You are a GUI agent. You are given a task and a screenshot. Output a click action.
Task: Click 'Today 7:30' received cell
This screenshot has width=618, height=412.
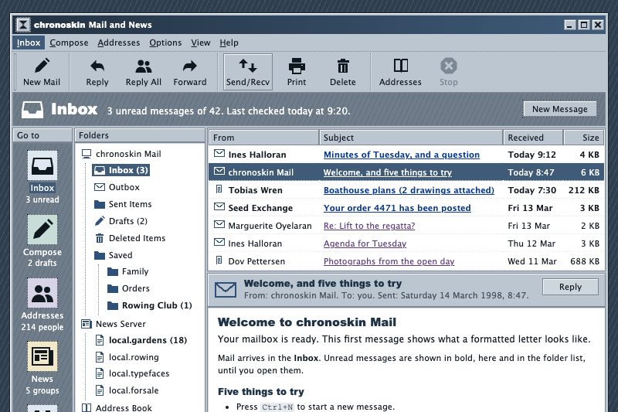(532, 190)
